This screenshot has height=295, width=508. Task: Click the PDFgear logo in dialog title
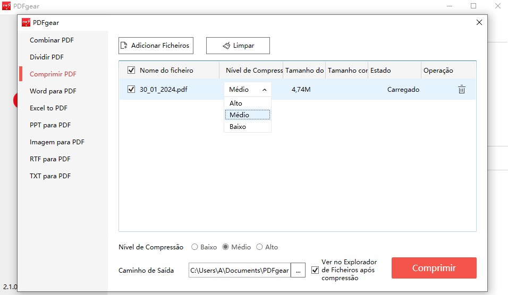[26, 22]
